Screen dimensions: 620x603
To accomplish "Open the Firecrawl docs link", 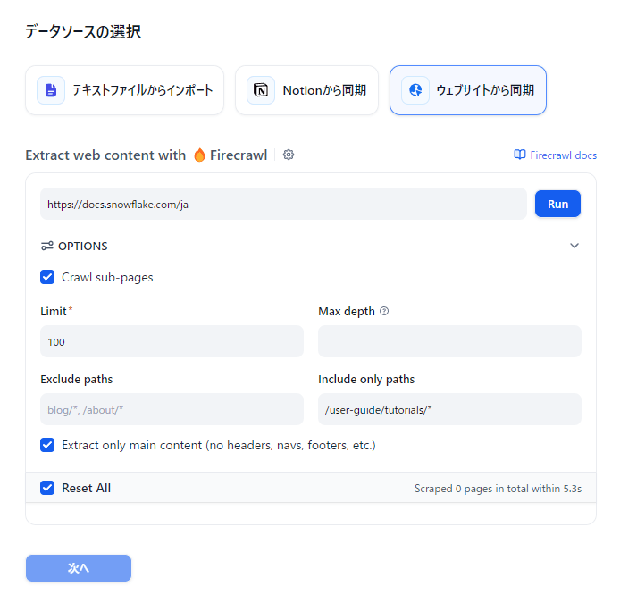I will (x=563, y=155).
